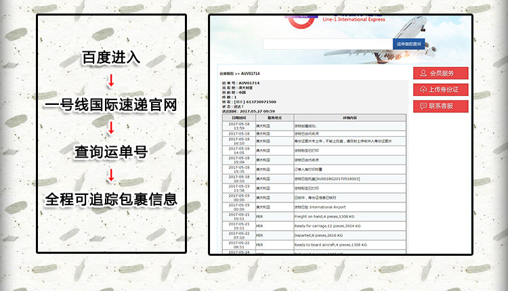Image resolution: width=508 pixels, height=291 pixels.
Task: Click the 查询运单号 text
Action: coord(111,152)
